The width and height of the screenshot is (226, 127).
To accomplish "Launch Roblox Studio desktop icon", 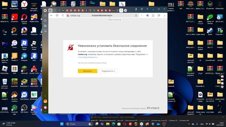I will pos(34,45).
